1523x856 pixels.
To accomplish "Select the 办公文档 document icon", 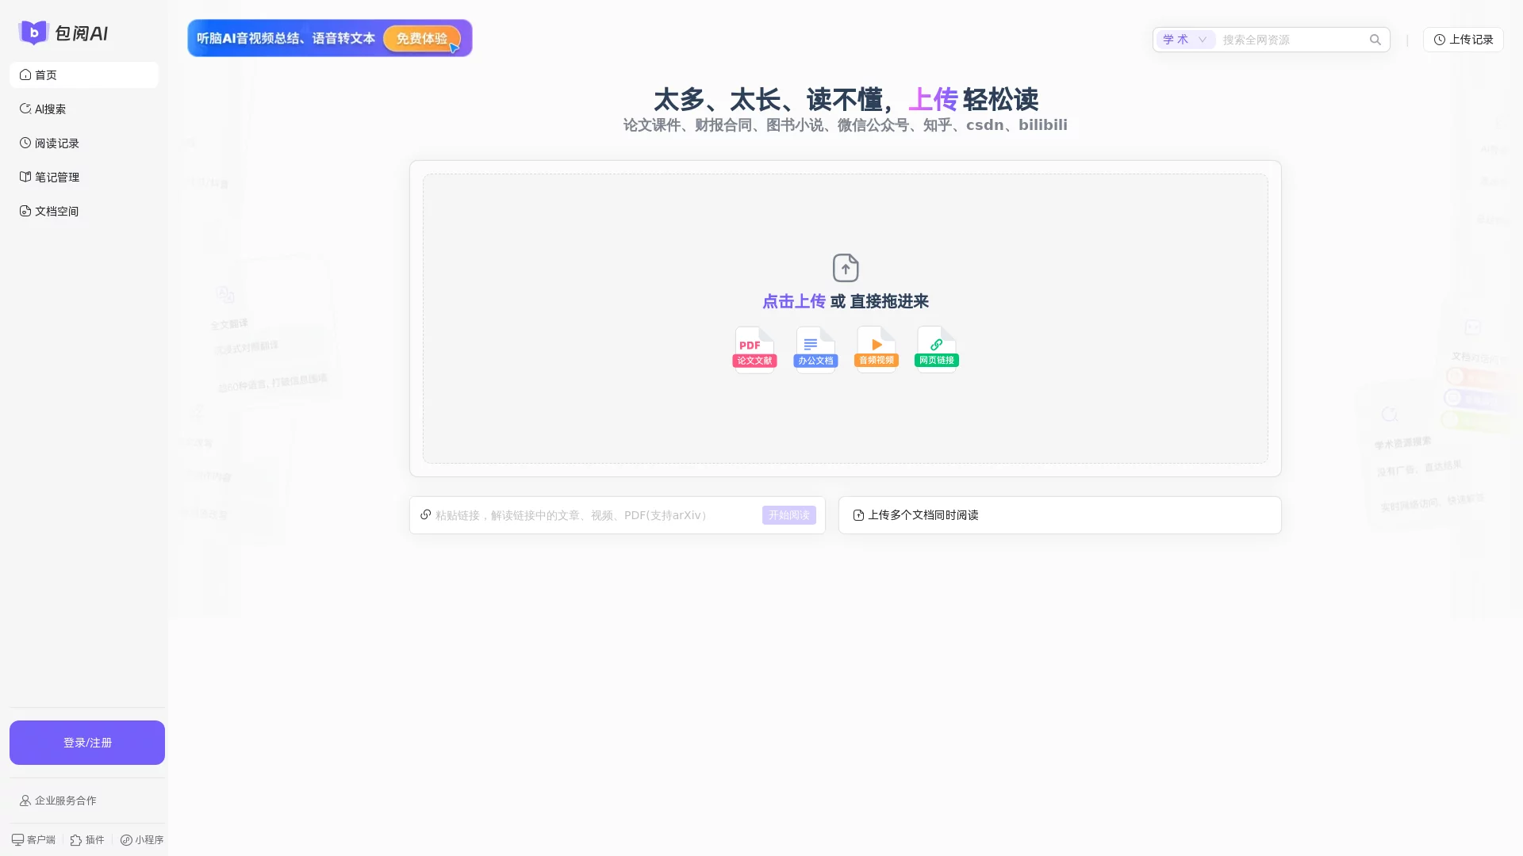I will pyautogui.click(x=815, y=348).
